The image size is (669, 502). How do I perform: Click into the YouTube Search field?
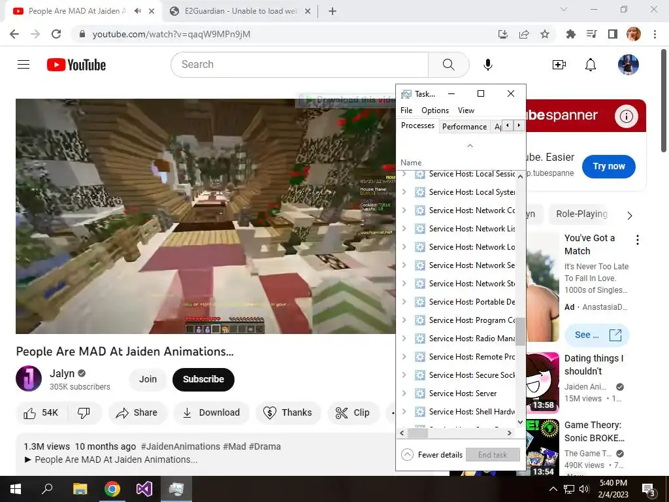[x=299, y=65]
